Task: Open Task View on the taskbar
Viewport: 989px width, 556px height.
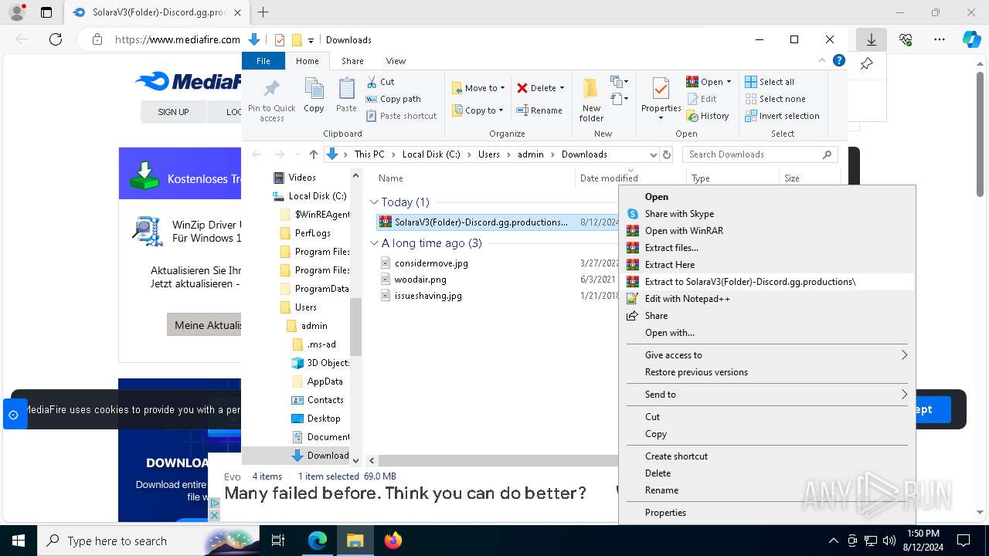Action: click(278, 541)
